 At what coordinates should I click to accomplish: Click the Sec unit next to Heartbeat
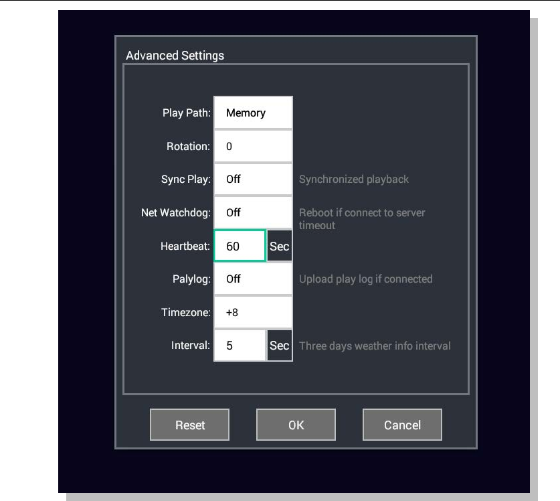[x=280, y=246]
